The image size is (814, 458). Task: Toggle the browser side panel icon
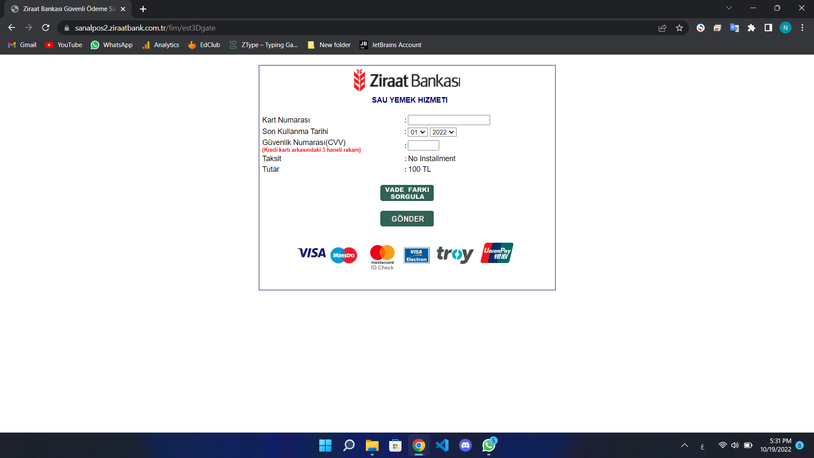(768, 28)
